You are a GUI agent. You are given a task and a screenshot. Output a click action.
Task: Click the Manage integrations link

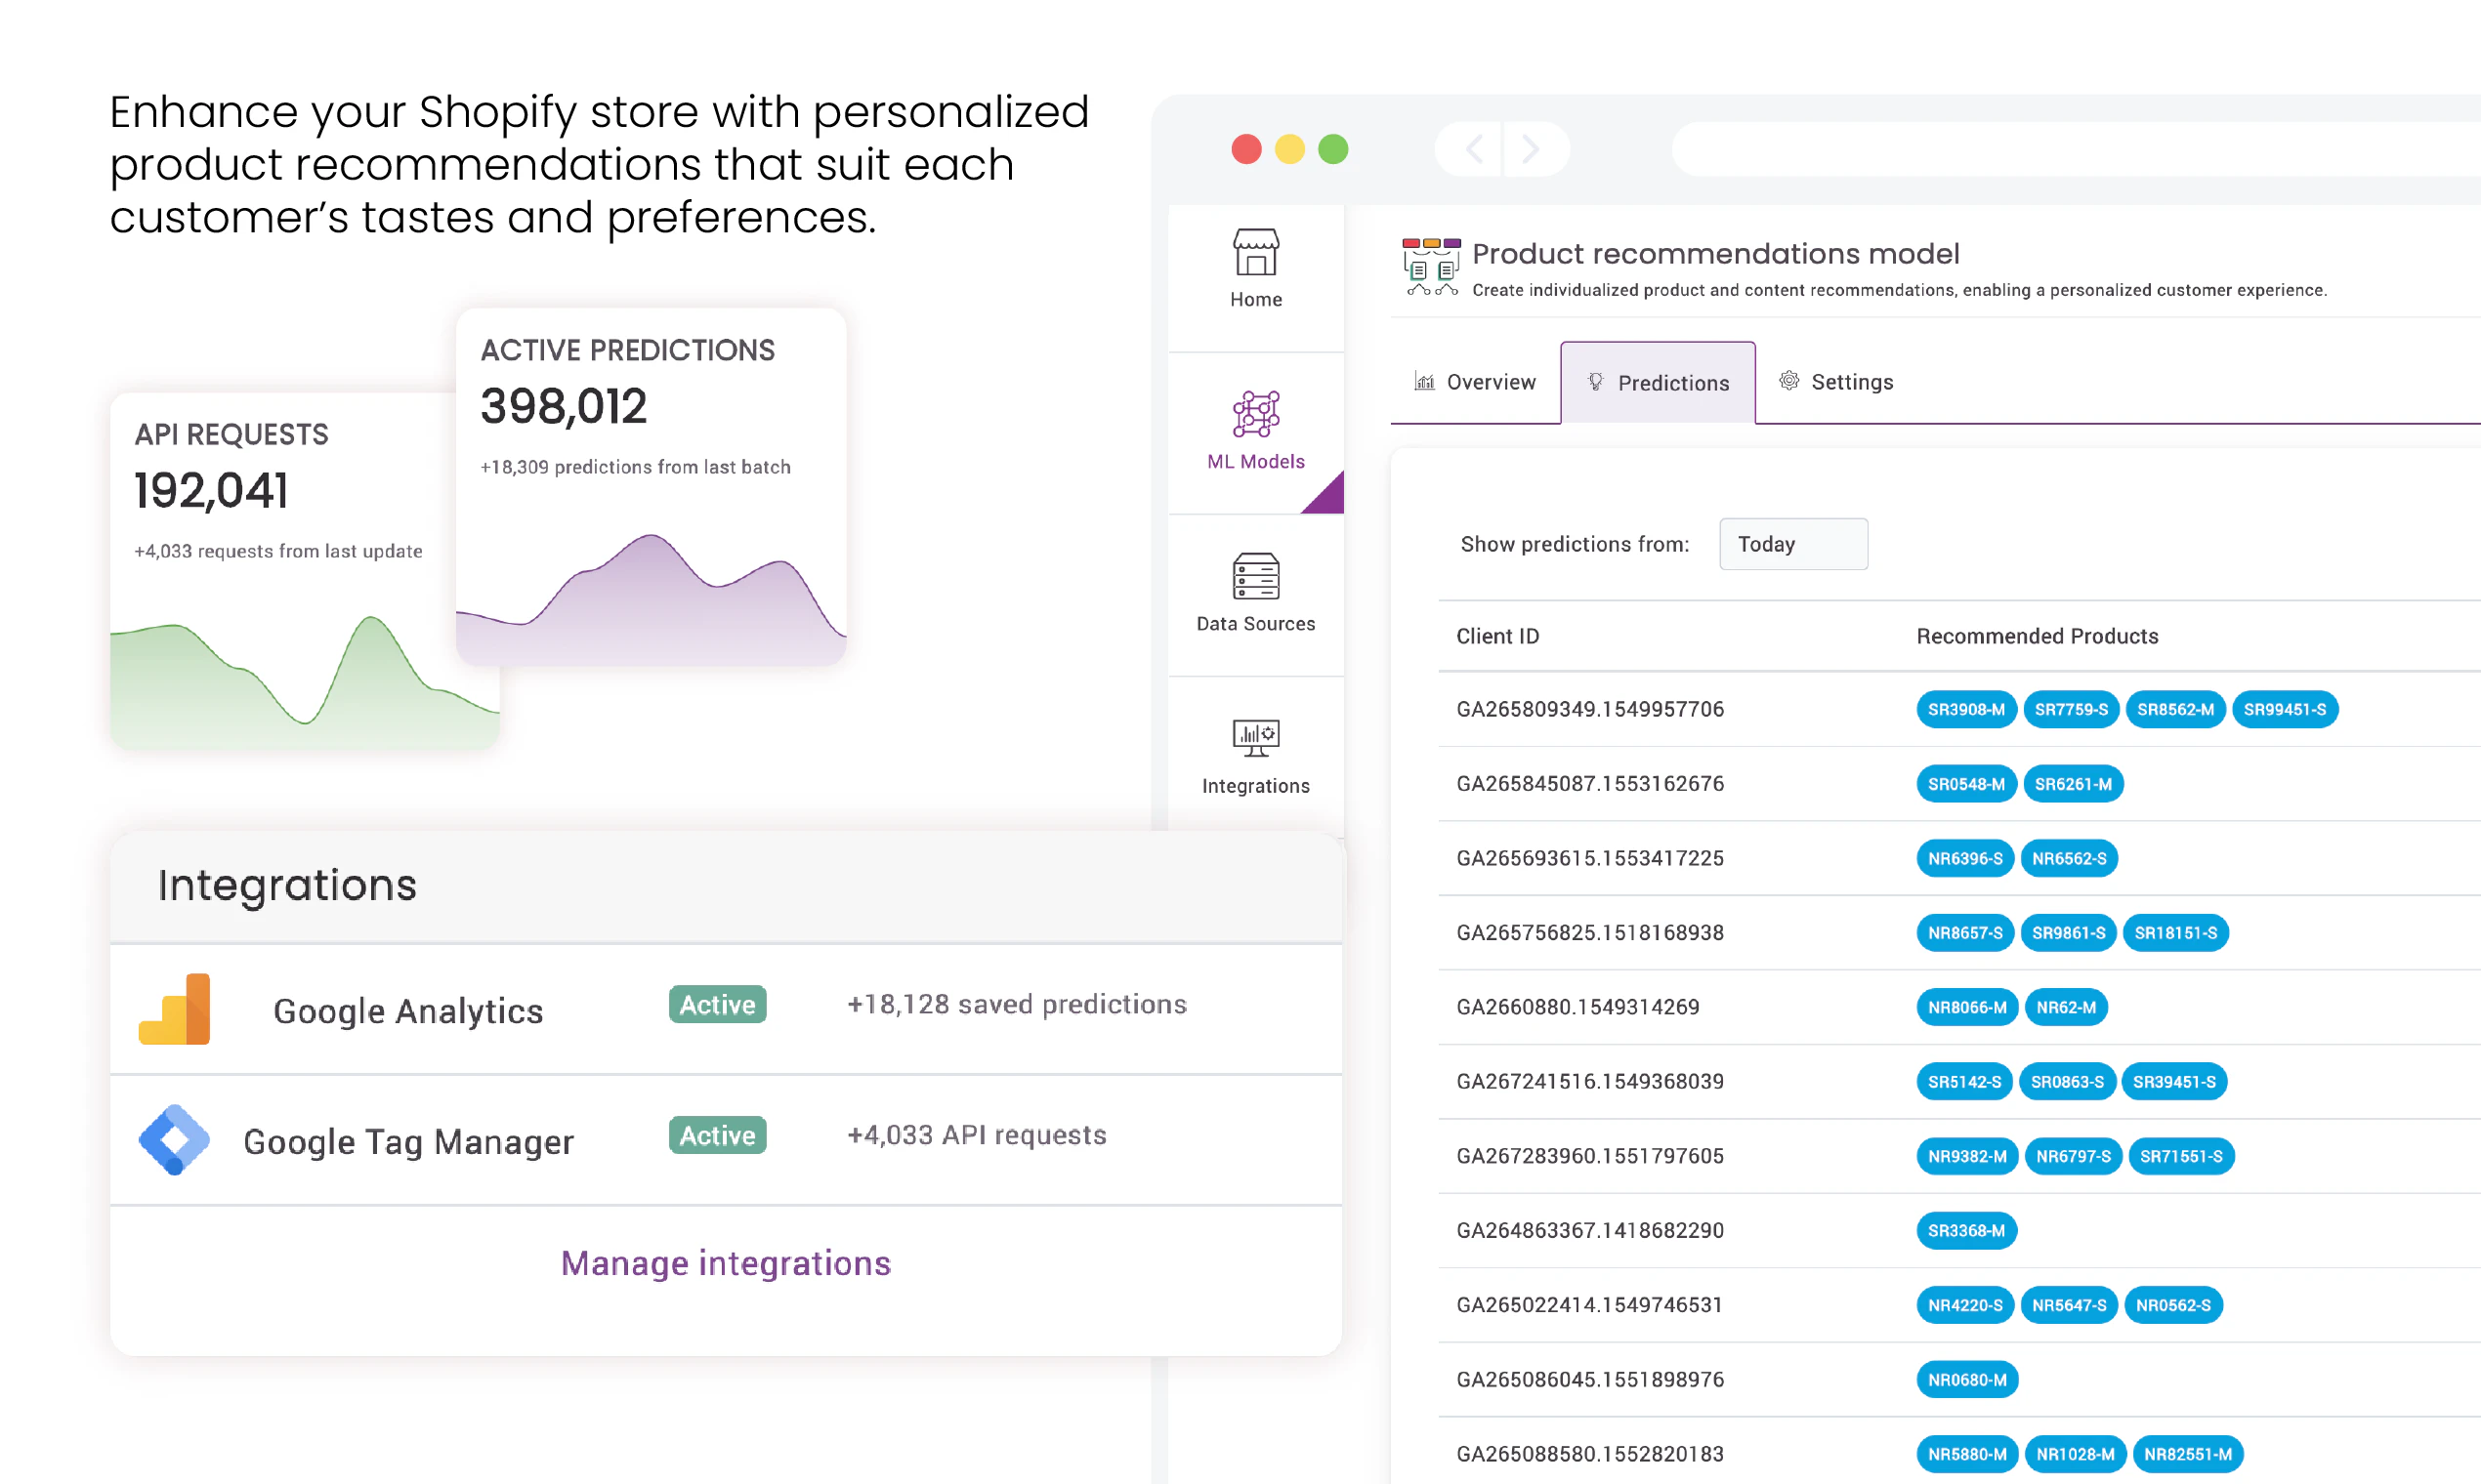[x=726, y=1263]
